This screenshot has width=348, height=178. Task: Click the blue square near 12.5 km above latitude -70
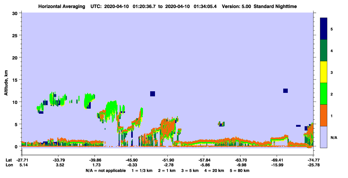coord(285,91)
